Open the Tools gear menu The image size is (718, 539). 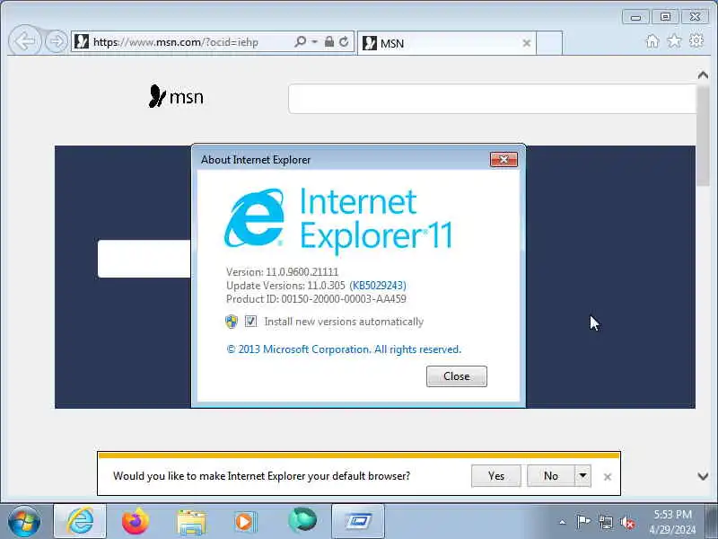click(696, 41)
